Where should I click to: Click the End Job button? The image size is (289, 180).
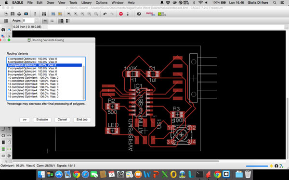coord(82,120)
